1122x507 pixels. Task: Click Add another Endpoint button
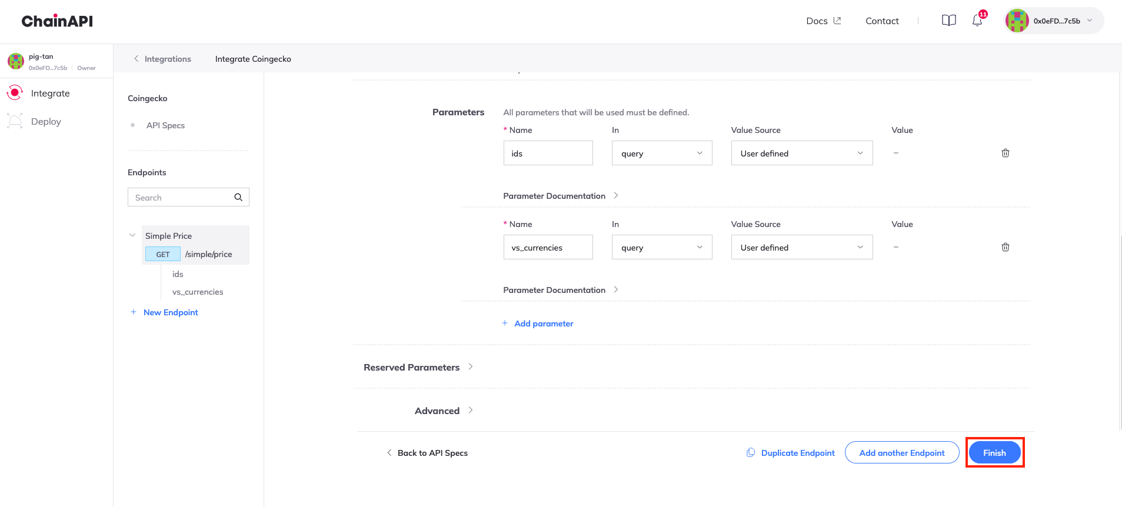point(901,453)
